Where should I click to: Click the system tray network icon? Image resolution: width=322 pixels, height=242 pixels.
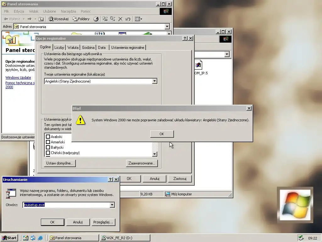(x=301, y=238)
